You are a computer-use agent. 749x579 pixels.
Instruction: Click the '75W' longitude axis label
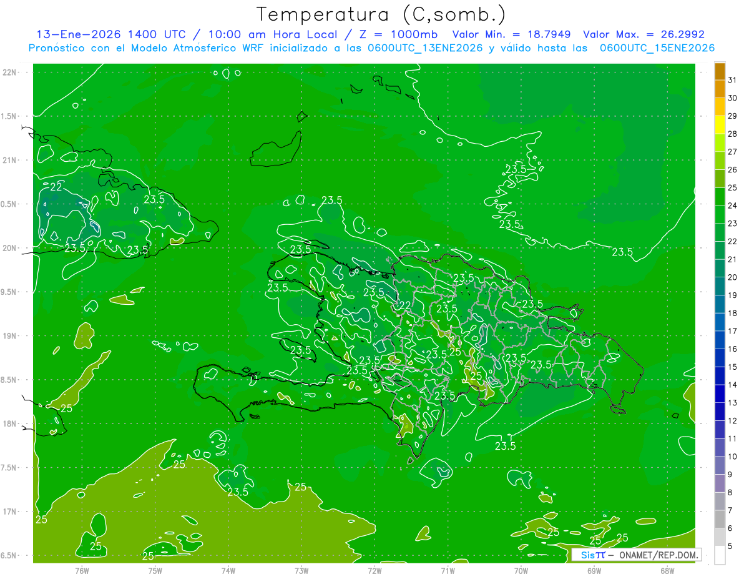pyautogui.click(x=155, y=571)
